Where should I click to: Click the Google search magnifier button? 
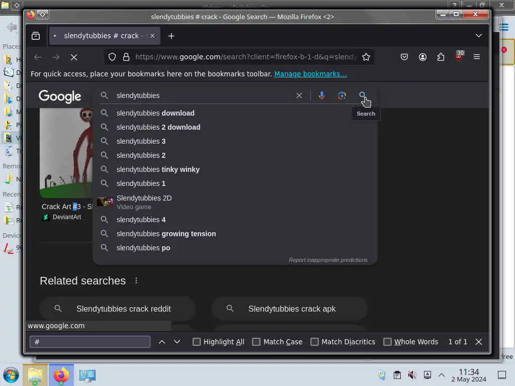(x=362, y=95)
